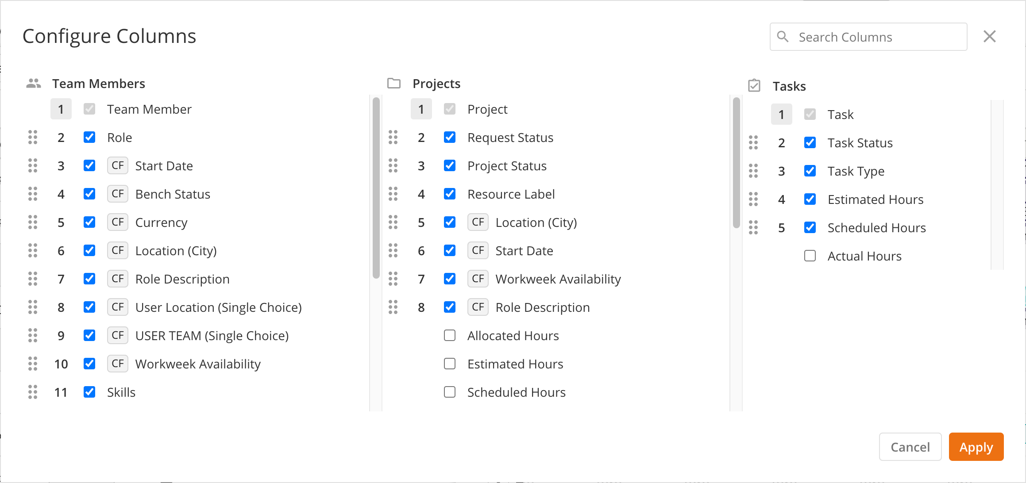Click drag handle for Project Status row
The height and width of the screenshot is (483, 1026).
pyautogui.click(x=393, y=166)
